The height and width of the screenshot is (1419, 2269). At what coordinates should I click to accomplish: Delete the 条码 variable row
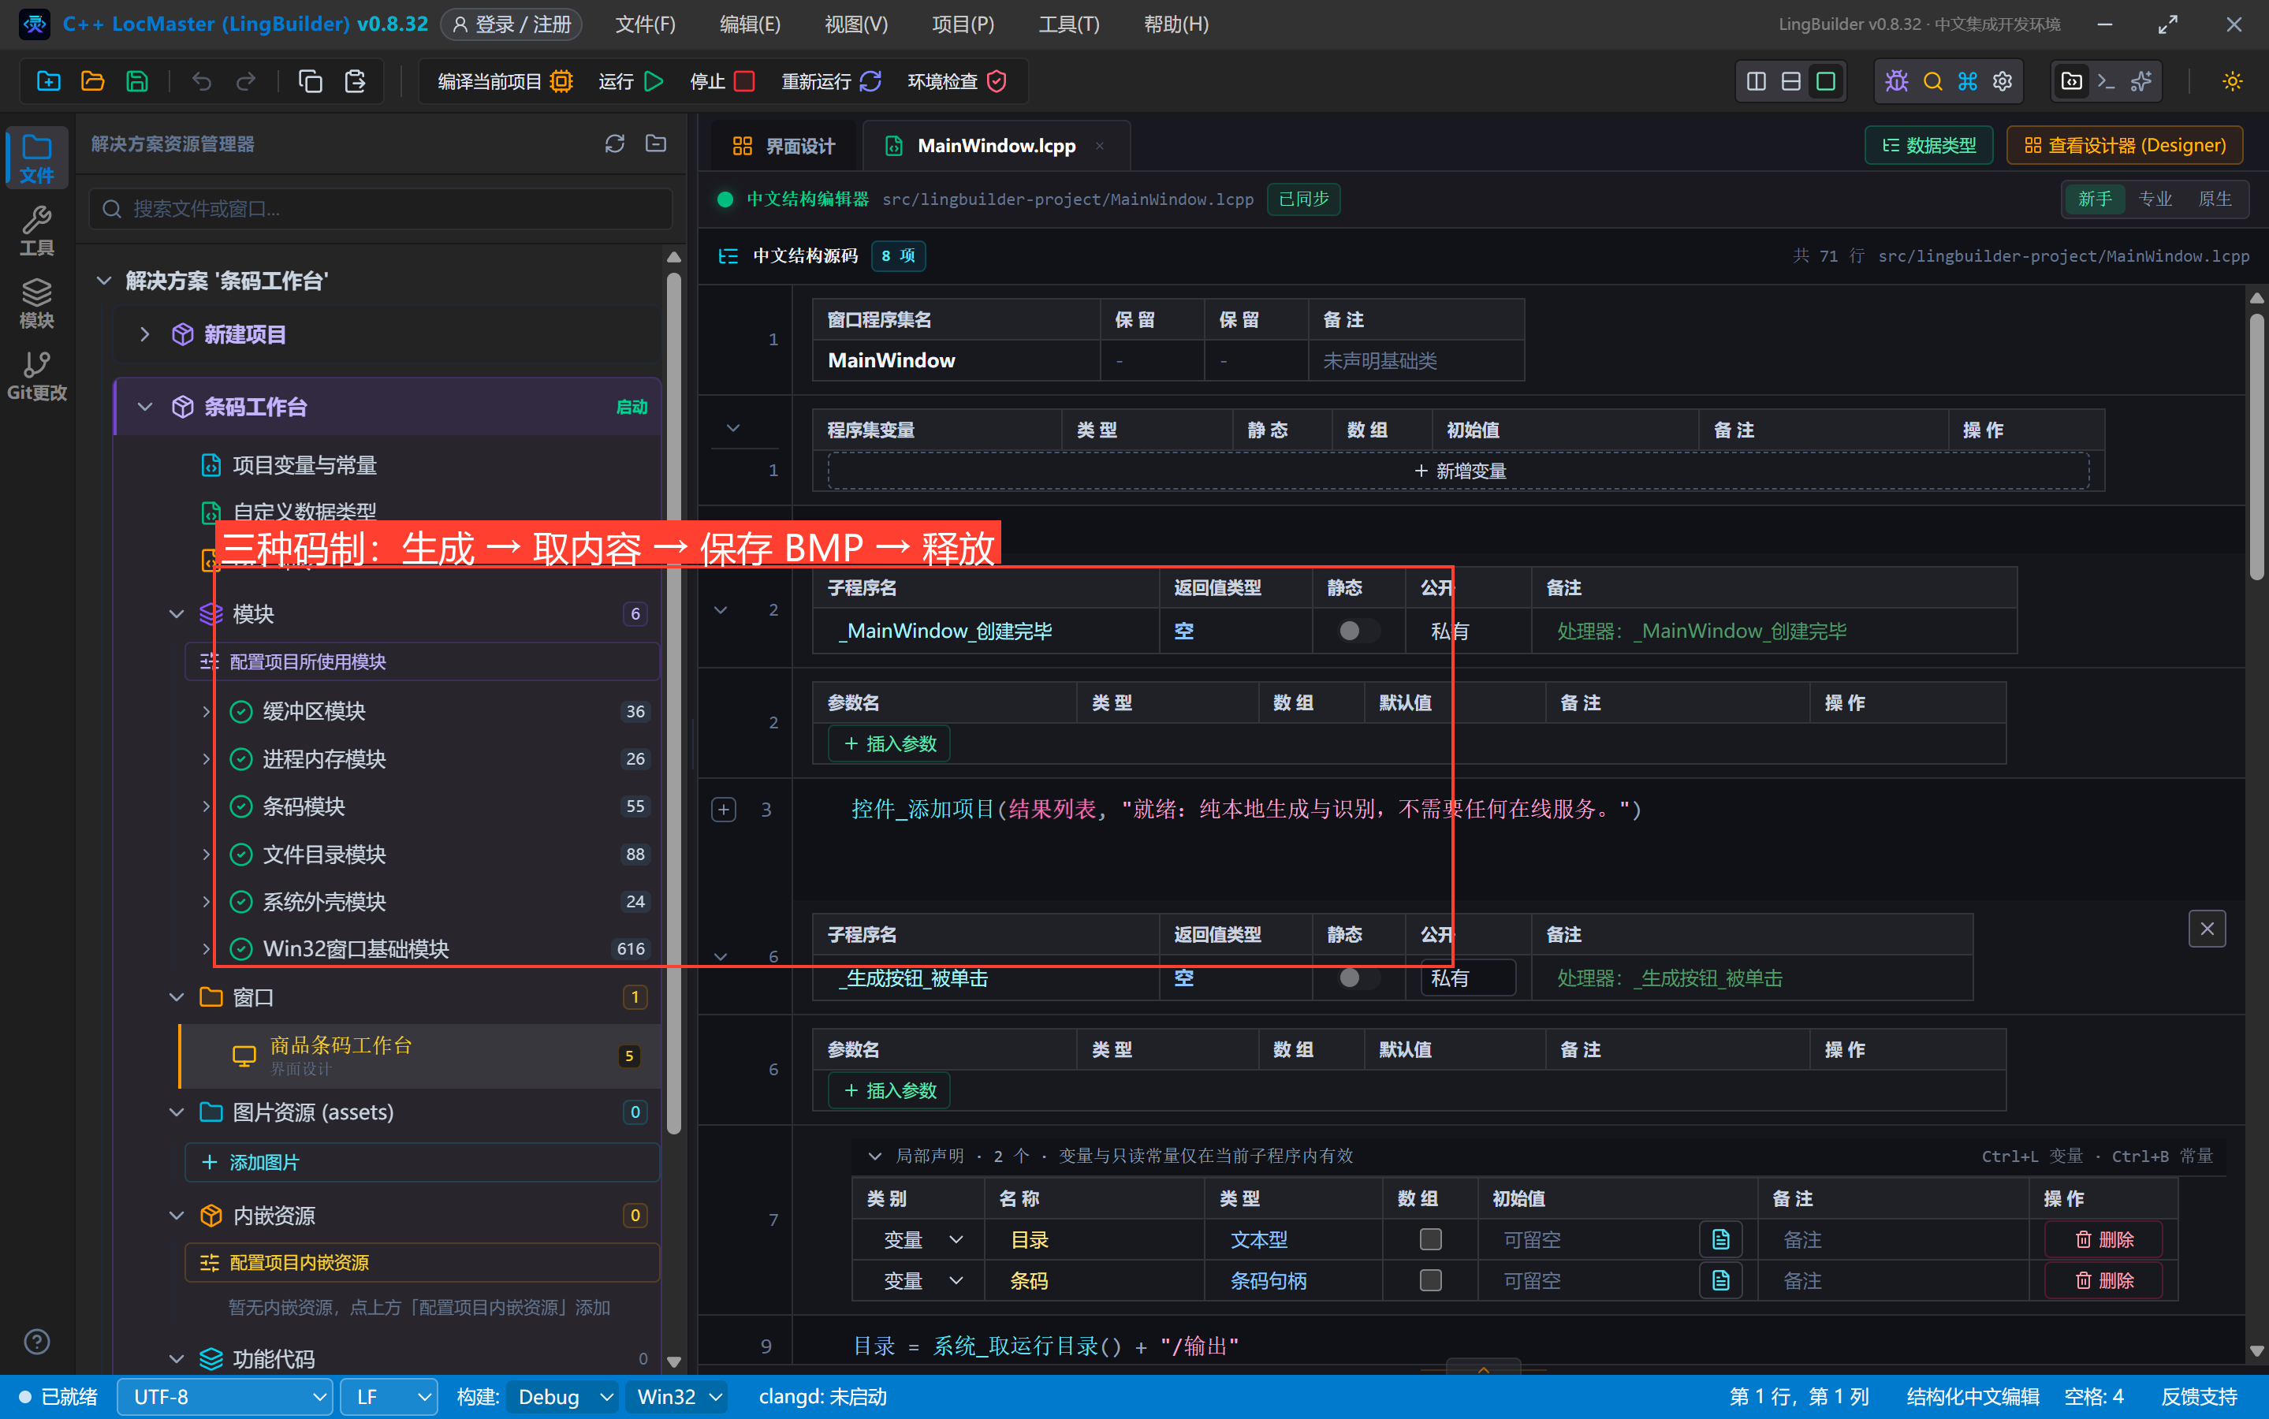(x=2103, y=1281)
